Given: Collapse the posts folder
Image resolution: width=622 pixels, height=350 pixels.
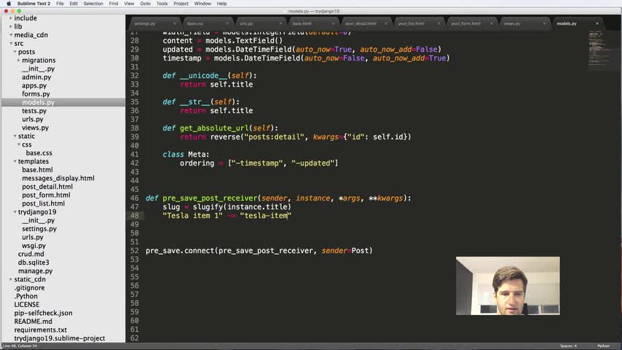Looking at the screenshot, I should (x=15, y=52).
